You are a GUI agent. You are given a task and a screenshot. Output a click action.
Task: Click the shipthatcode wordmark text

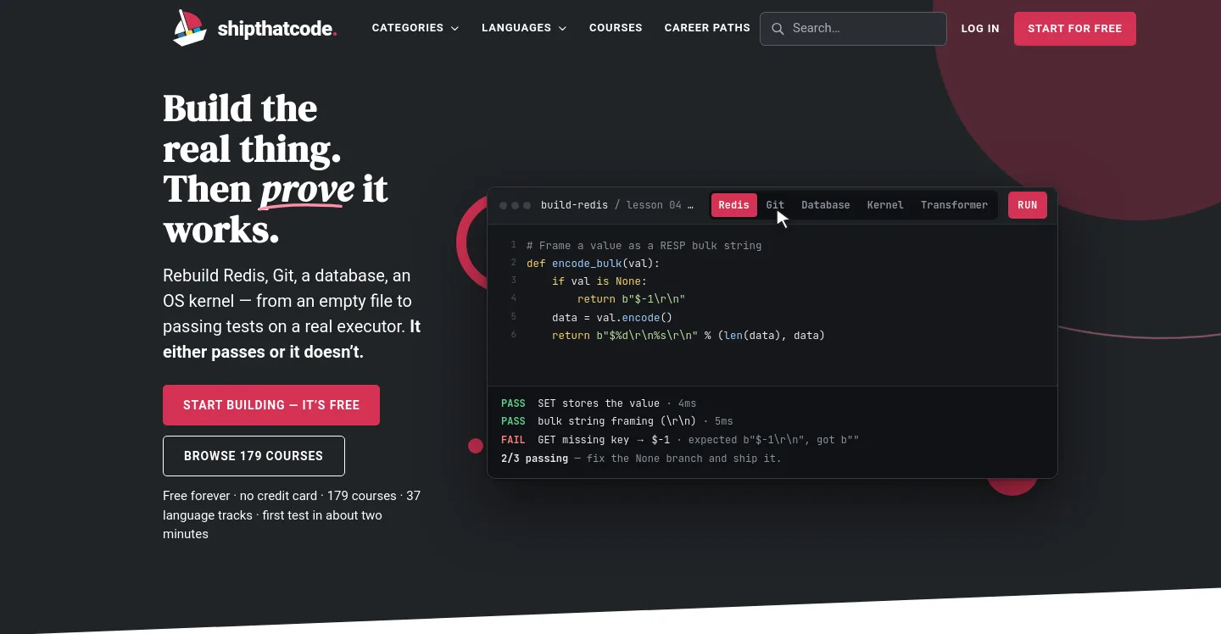tap(277, 29)
